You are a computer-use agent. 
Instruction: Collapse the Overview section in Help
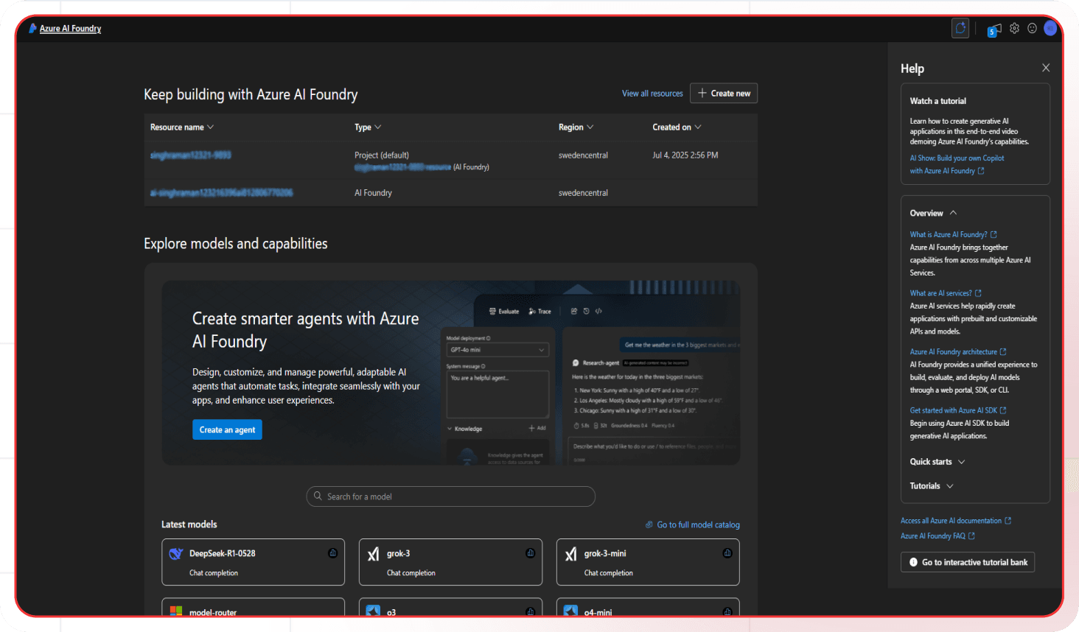[x=953, y=213]
